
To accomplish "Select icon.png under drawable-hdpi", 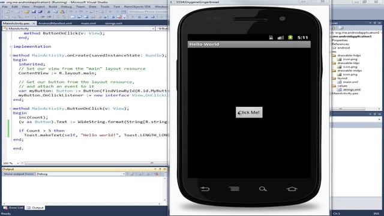I will click(x=350, y=59).
